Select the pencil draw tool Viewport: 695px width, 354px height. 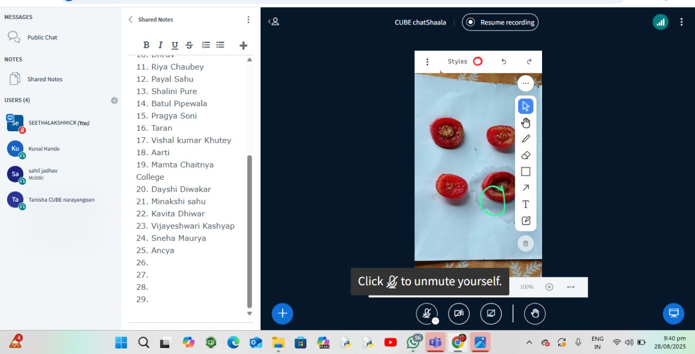[525, 139]
